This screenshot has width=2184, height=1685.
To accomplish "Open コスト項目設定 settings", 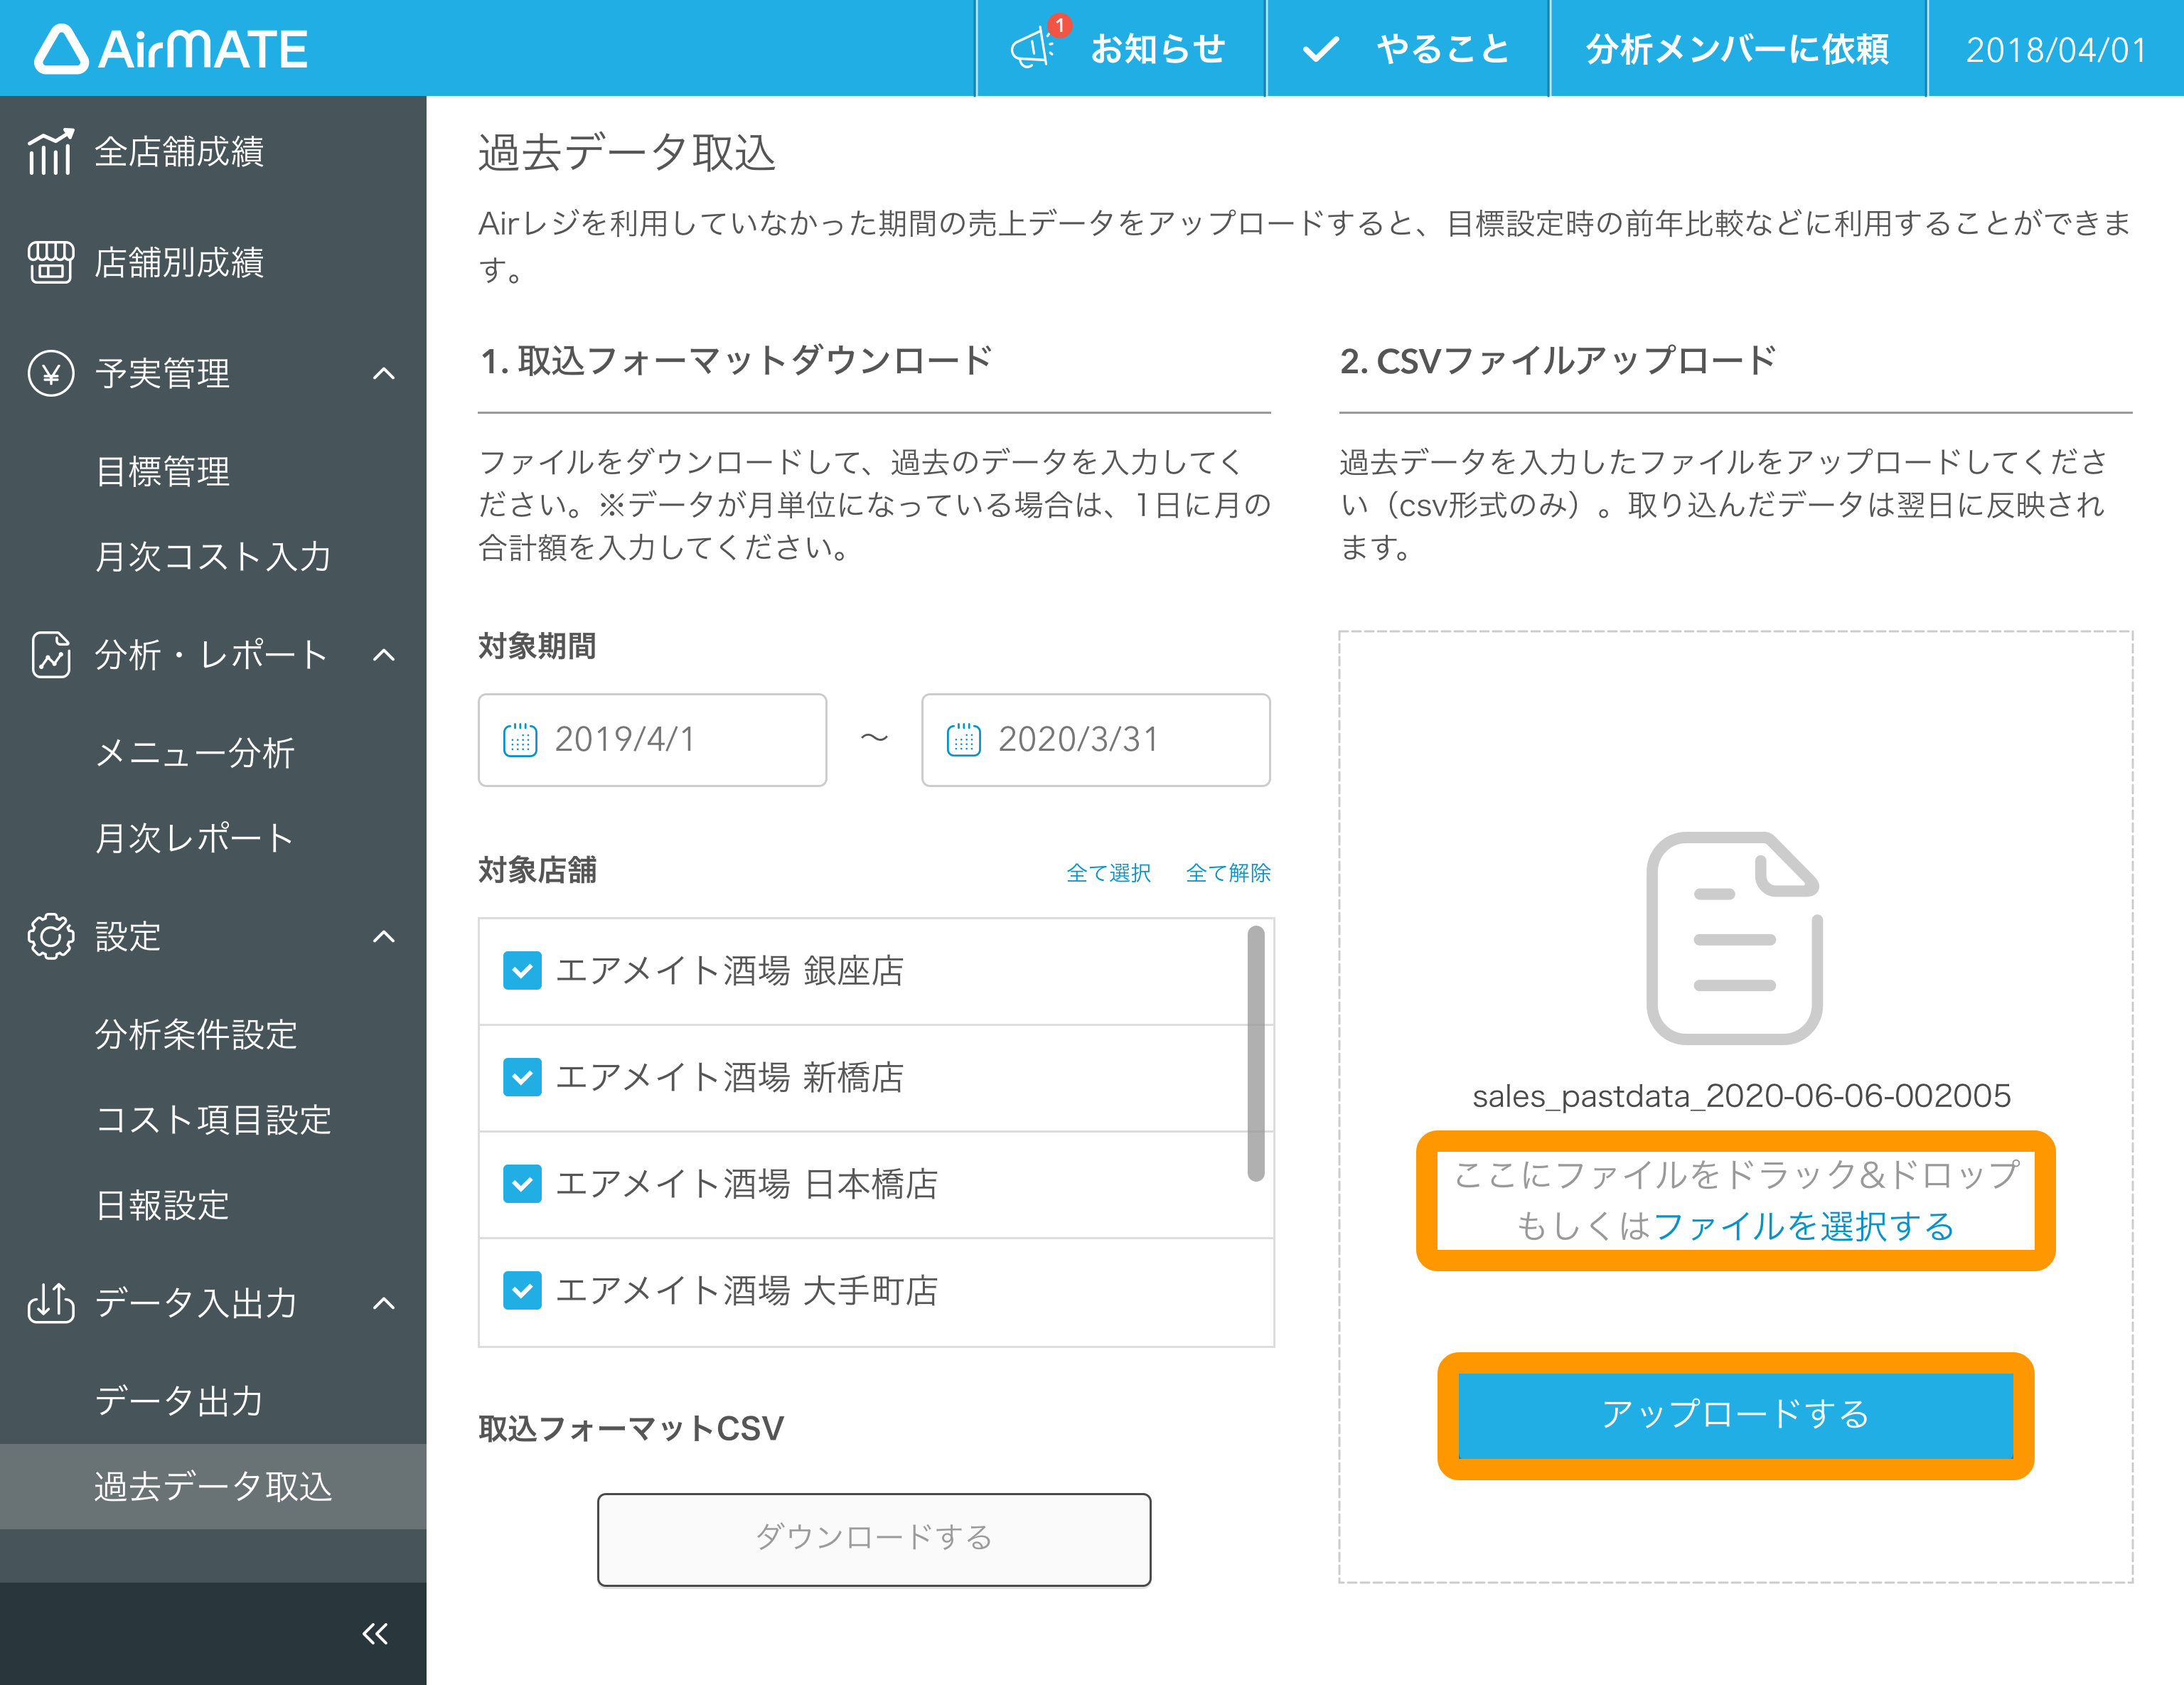I will (213, 1120).
